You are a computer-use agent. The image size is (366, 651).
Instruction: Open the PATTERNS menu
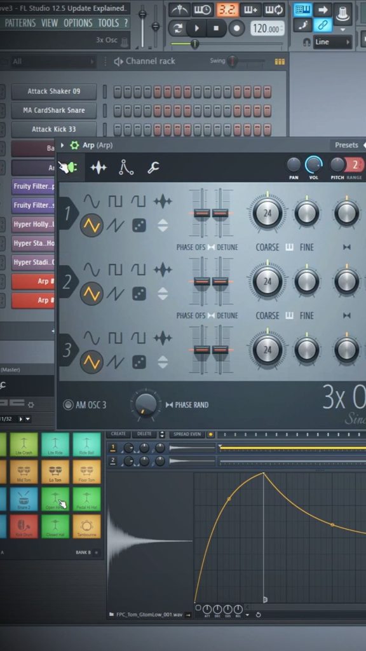pos(20,24)
